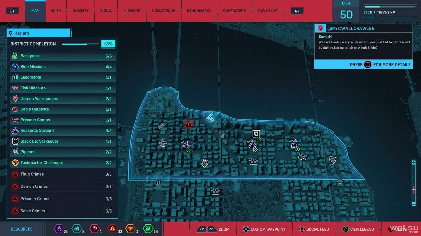Open the Suits tab
The height and width of the screenshot is (236, 421).
point(56,11)
